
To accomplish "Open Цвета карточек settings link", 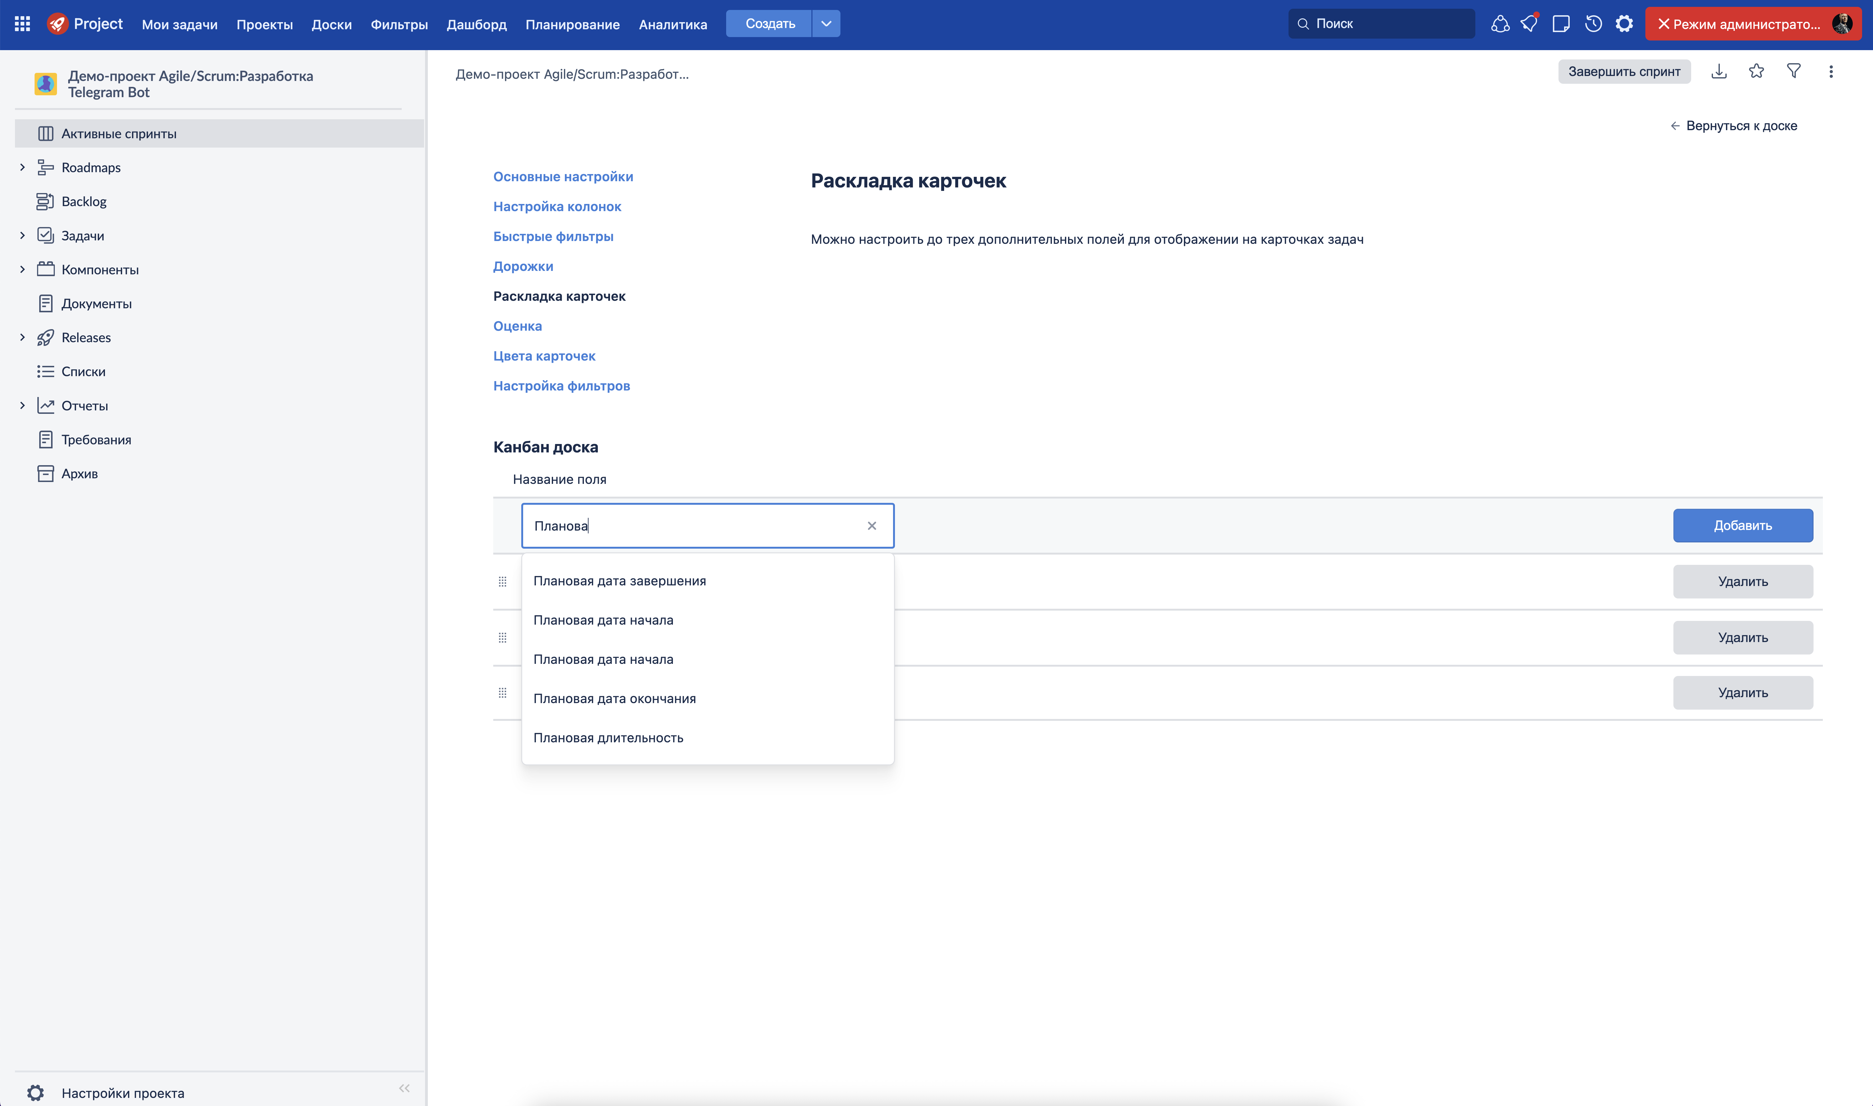I will pos(544,356).
